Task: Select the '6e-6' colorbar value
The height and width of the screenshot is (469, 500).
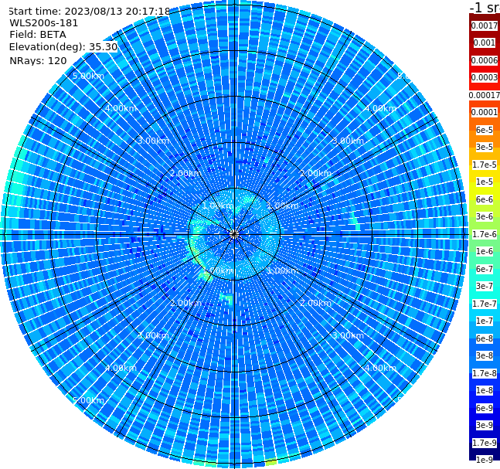Action: 485,199
